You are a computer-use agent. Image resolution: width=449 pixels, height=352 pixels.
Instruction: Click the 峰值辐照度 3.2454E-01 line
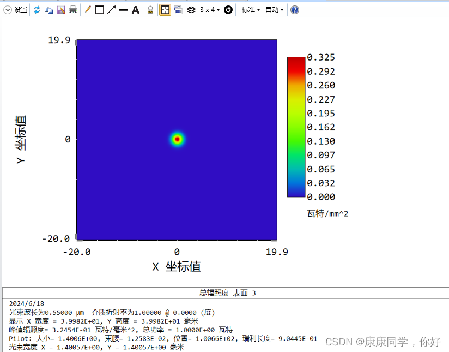pos(121,330)
